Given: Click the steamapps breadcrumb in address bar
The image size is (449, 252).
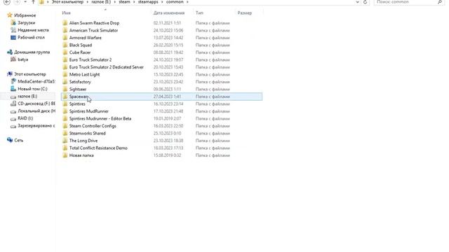Looking at the screenshot, I should [x=148, y=2].
